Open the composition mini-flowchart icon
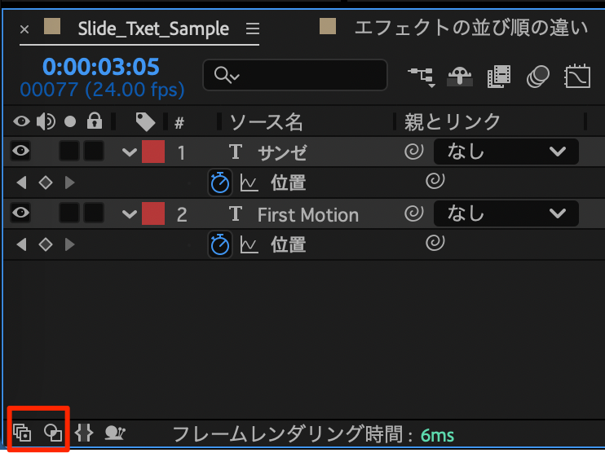605x453 pixels. 422,76
